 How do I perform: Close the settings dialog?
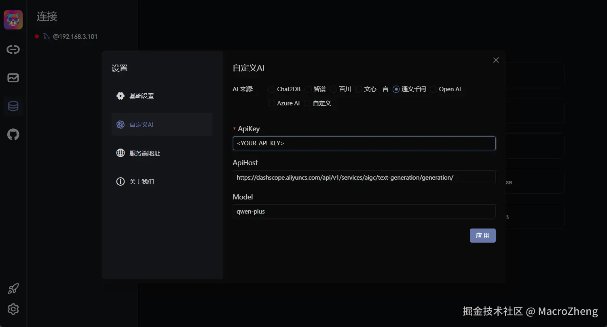pyautogui.click(x=496, y=60)
